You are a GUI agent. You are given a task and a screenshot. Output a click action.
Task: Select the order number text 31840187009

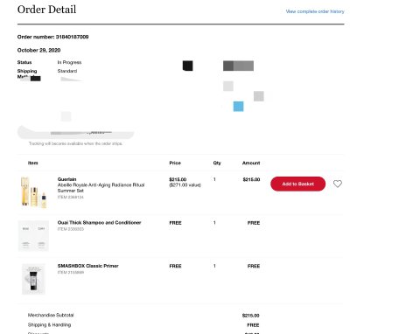(72, 37)
